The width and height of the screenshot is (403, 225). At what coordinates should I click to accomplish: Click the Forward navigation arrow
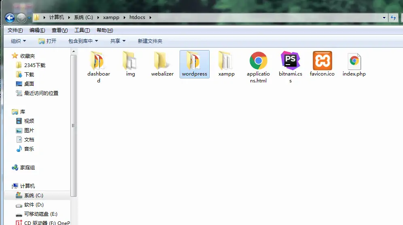click(x=21, y=18)
